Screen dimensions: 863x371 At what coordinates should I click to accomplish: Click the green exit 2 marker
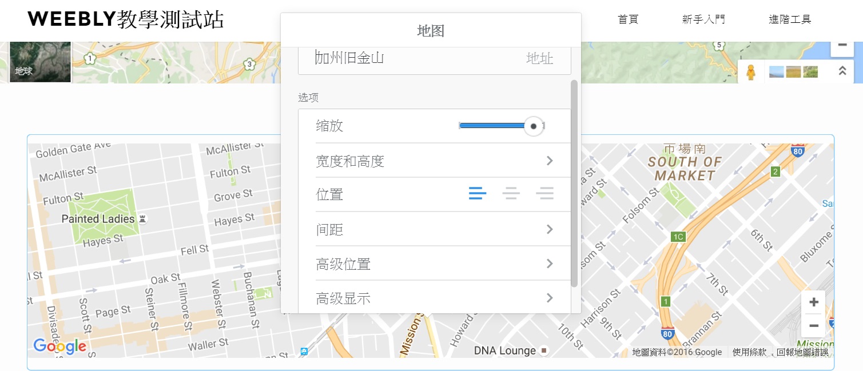tap(775, 171)
